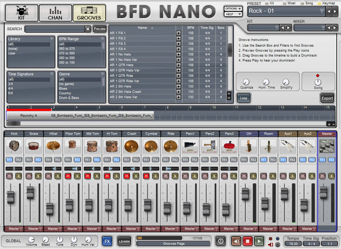Click the Loop button
This screenshot has height=249, width=341.
click(243, 98)
